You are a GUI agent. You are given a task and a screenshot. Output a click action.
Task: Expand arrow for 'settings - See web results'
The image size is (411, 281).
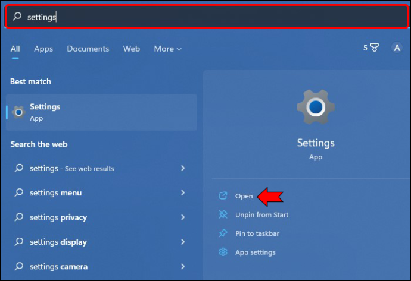pyautogui.click(x=183, y=168)
